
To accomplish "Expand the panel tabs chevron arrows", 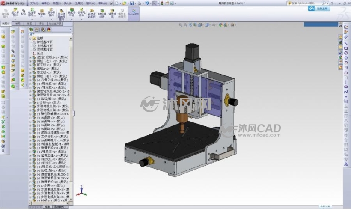I will [x=71, y=30].
